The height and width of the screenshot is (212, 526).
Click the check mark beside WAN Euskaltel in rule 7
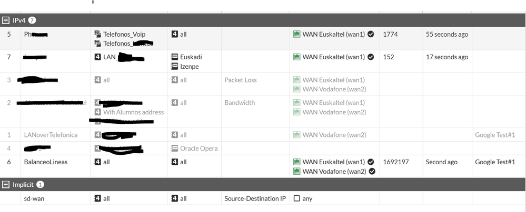coord(371,57)
